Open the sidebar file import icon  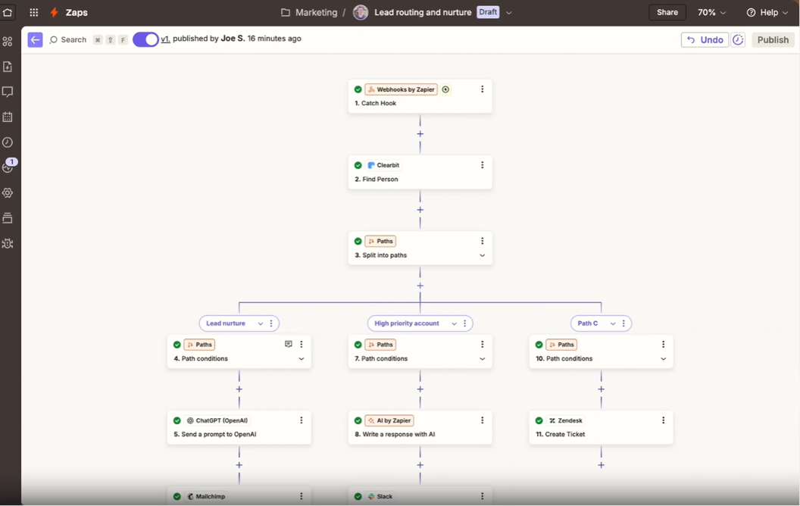8,67
